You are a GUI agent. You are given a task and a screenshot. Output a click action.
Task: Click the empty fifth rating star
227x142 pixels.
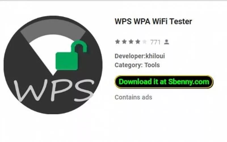pyautogui.click(x=144, y=42)
